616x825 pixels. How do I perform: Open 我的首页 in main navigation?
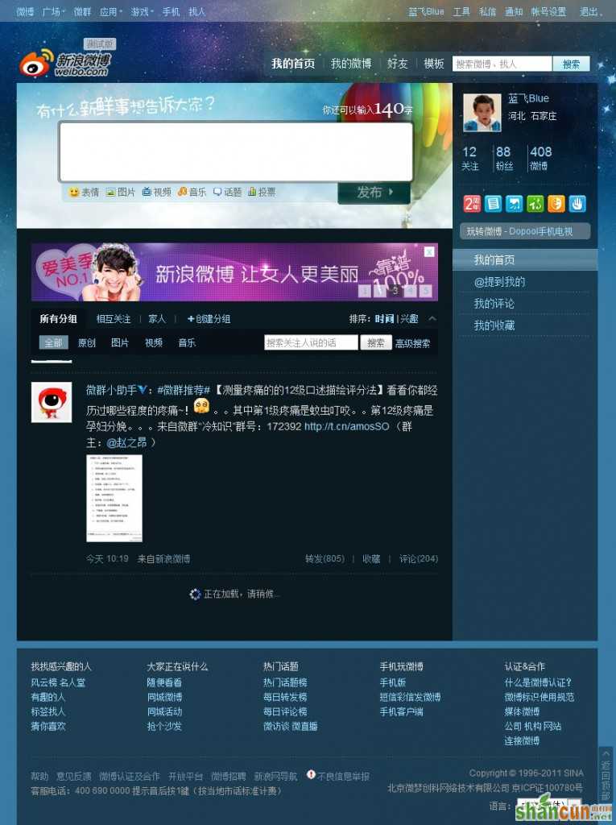point(293,64)
